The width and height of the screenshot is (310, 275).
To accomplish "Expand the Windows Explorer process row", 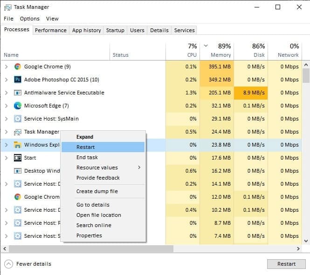I will coord(7,145).
